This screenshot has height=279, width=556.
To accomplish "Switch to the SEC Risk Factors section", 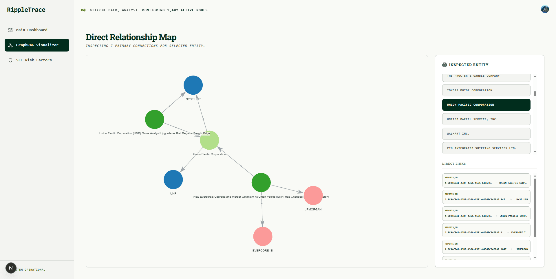I will [34, 60].
